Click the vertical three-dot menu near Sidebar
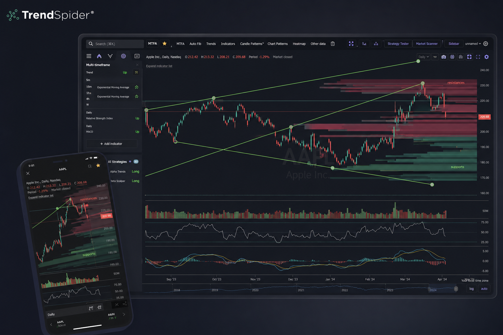Image resolution: width=503 pixels, height=335 pixels. point(442,43)
